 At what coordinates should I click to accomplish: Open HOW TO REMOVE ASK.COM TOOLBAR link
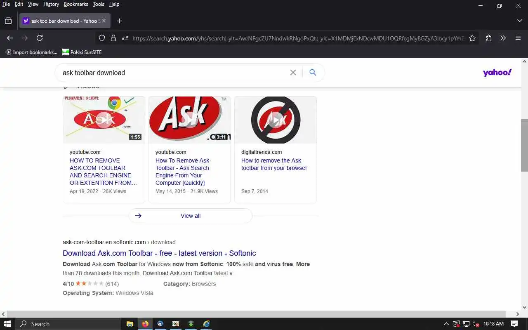(103, 172)
